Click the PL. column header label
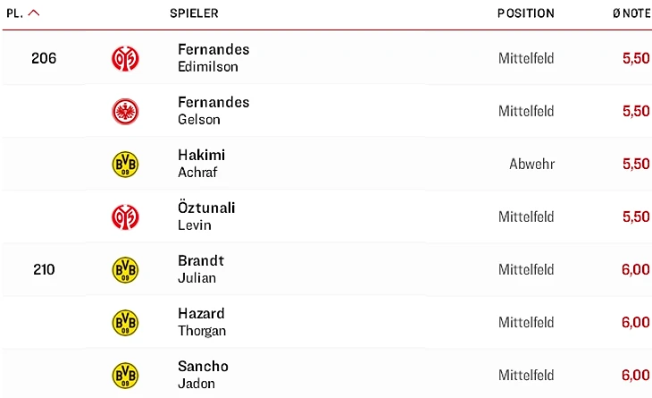Image resolution: width=652 pixels, height=398 pixels. [14, 13]
